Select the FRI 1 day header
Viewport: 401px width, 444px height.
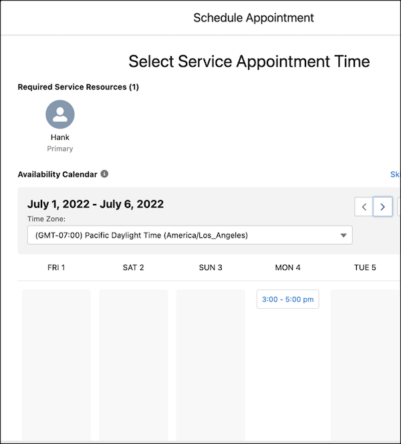tap(56, 267)
